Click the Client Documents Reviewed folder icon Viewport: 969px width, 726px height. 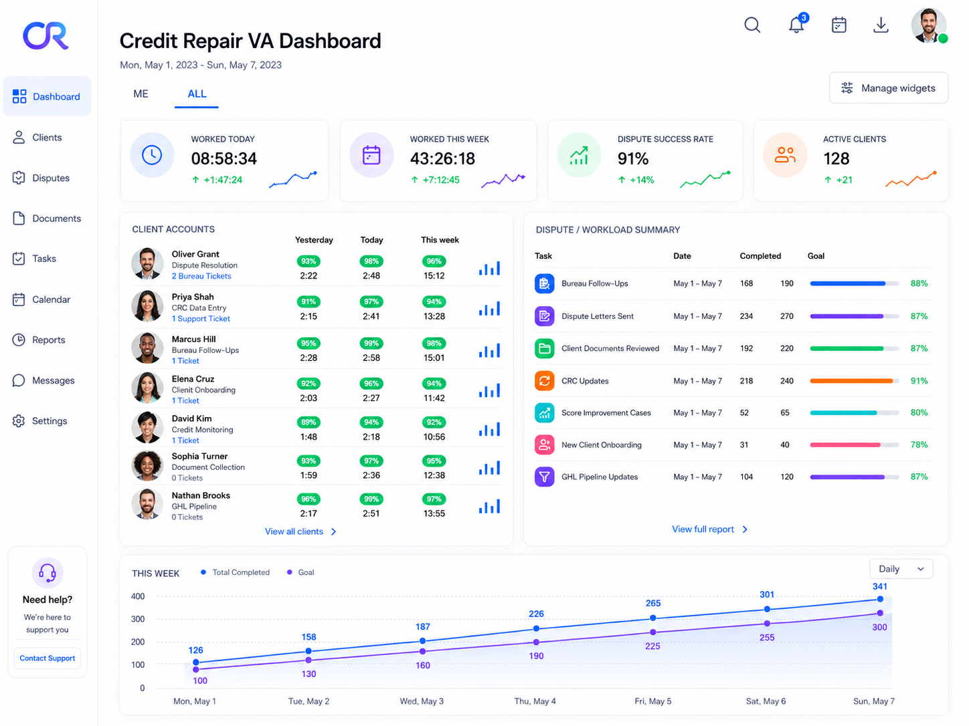(x=545, y=348)
